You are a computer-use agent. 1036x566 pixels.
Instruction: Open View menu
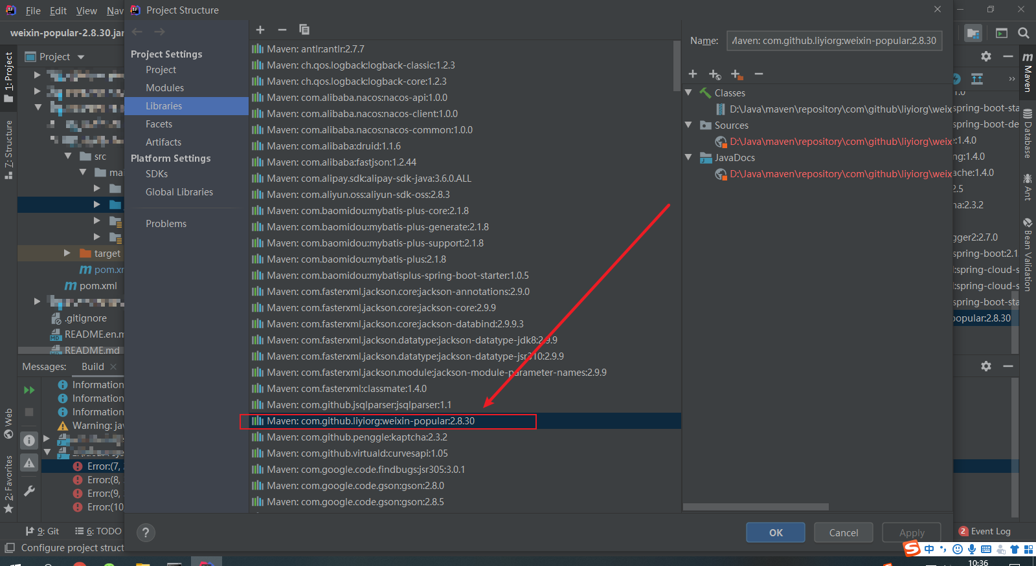pyautogui.click(x=86, y=11)
